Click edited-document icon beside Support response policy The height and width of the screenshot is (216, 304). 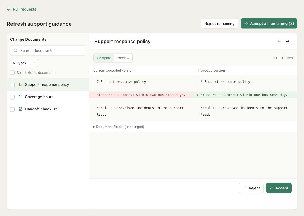click(x=21, y=84)
